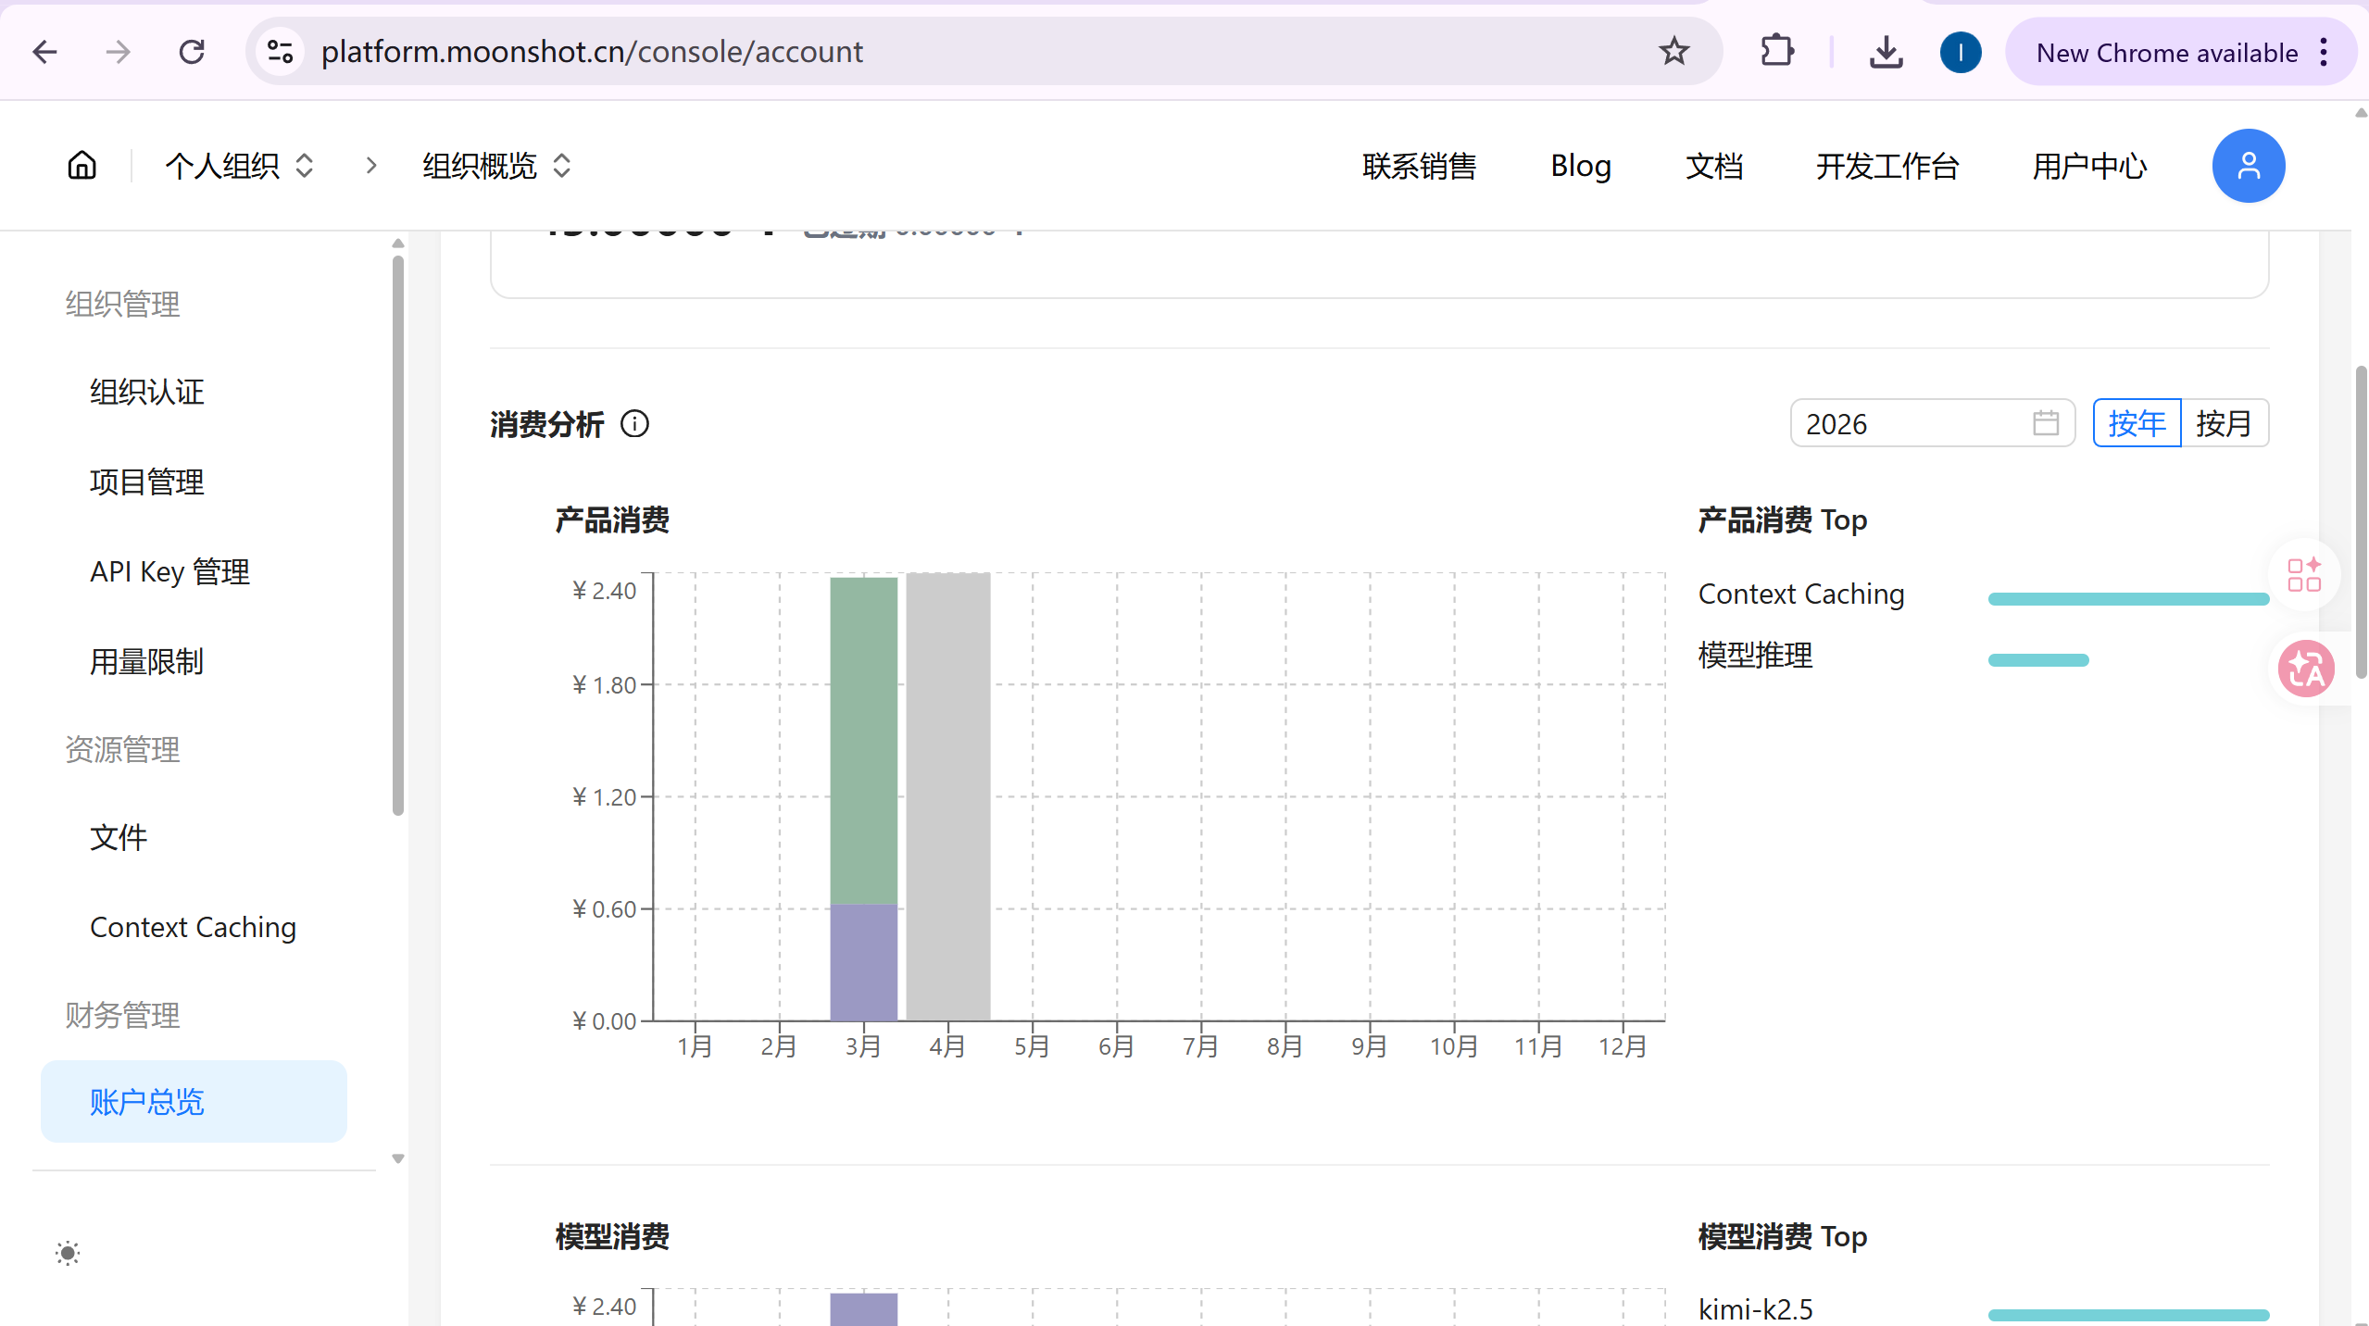Open the pink translate floating icon
The height and width of the screenshot is (1326, 2369).
pyautogui.click(x=2305, y=669)
